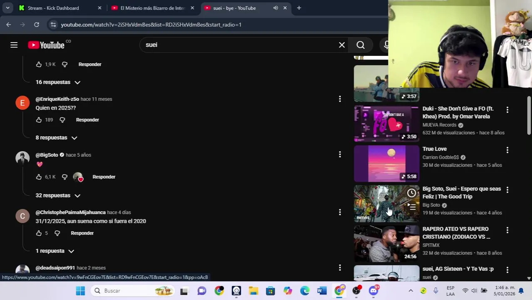Dislike the comment dated 31/12/2025

tap(57, 233)
